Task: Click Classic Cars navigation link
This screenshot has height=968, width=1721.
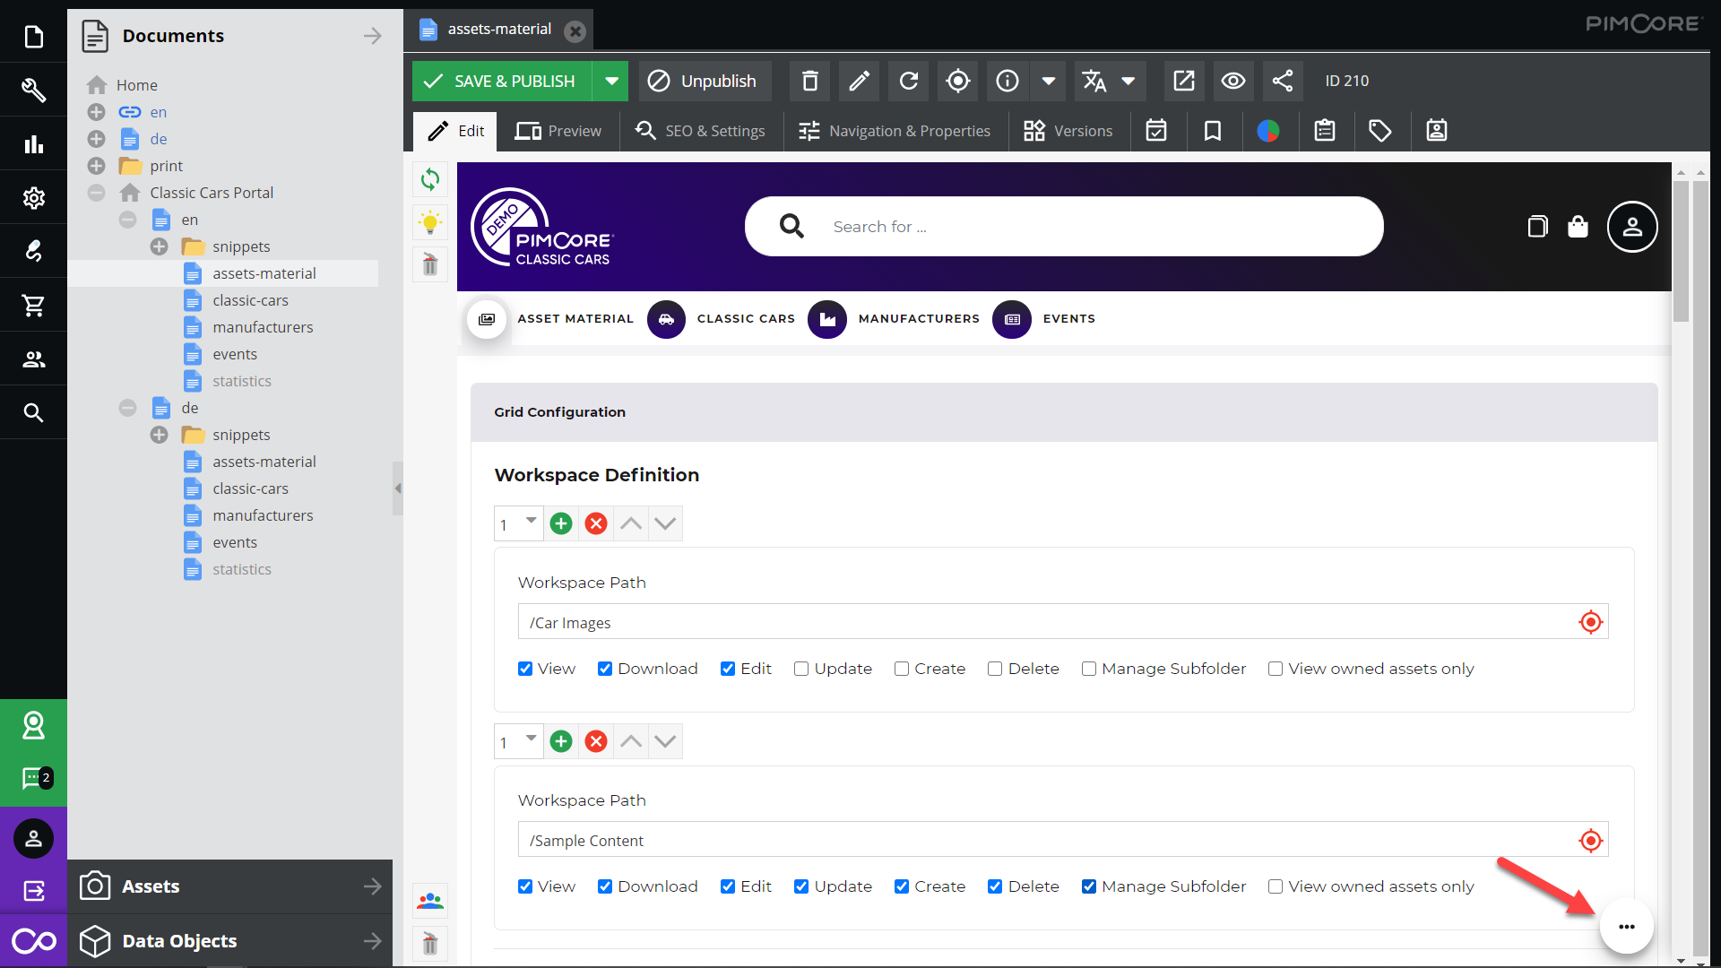Action: point(746,318)
